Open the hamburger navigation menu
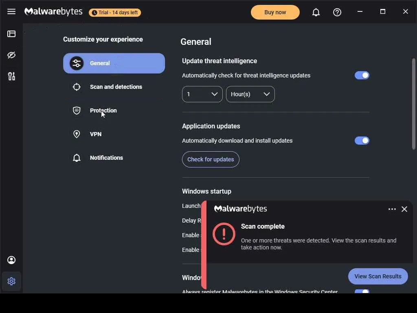Screen dimensions: 417x313 click(x=11, y=11)
